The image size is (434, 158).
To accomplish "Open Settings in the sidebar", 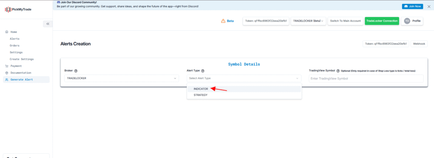I will [x=16, y=52].
